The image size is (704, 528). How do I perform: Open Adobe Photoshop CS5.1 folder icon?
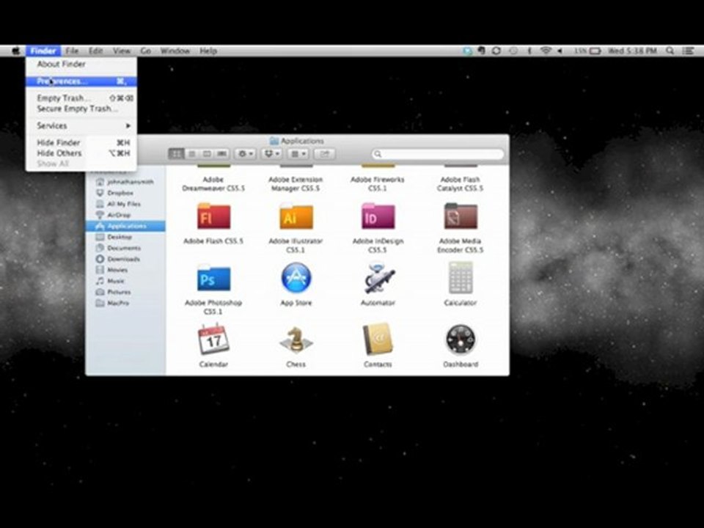pos(213,277)
